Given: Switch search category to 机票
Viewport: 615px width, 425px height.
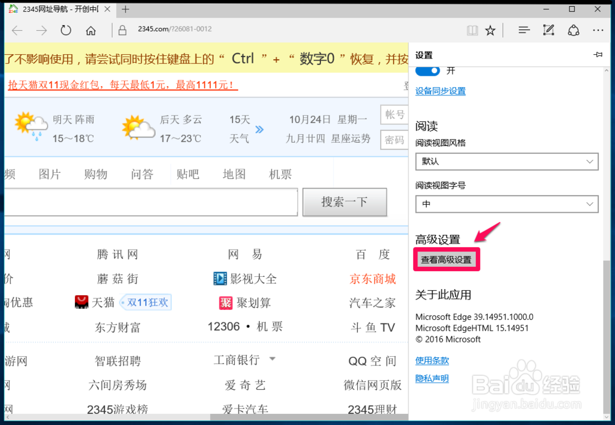Looking at the screenshot, I should 280,174.
